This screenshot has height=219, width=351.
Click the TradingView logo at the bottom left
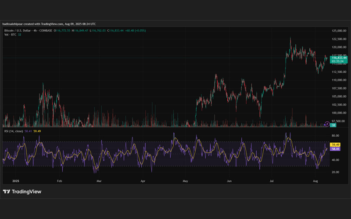(x=22, y=191)
